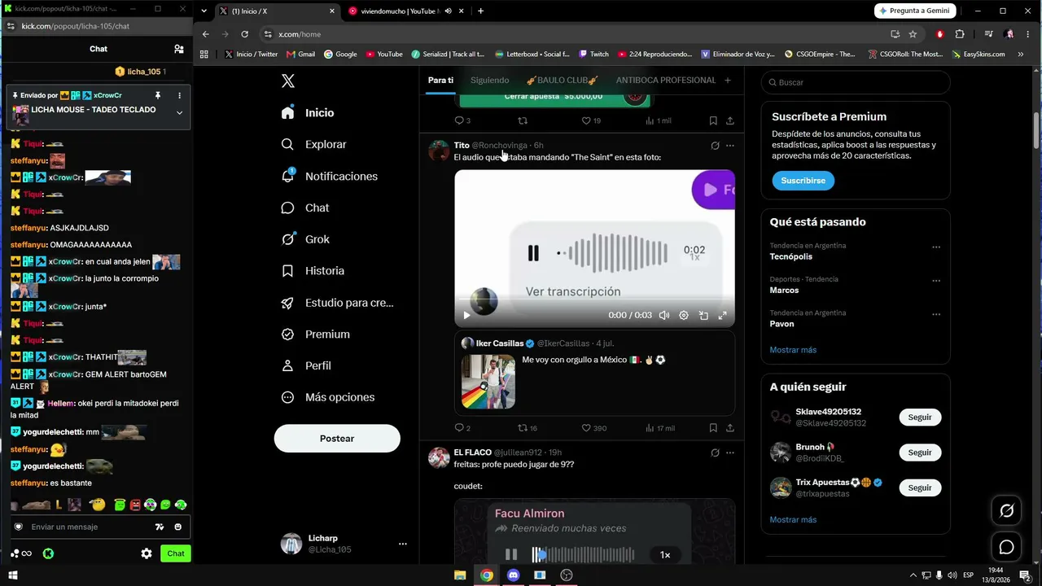
Task: Open more options for the Pavon trend
Action: pyautogui.click(x=936, y=314)
